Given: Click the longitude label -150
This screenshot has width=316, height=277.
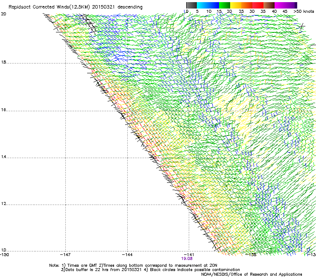Looking at the screenshot, I should point(5,255).
